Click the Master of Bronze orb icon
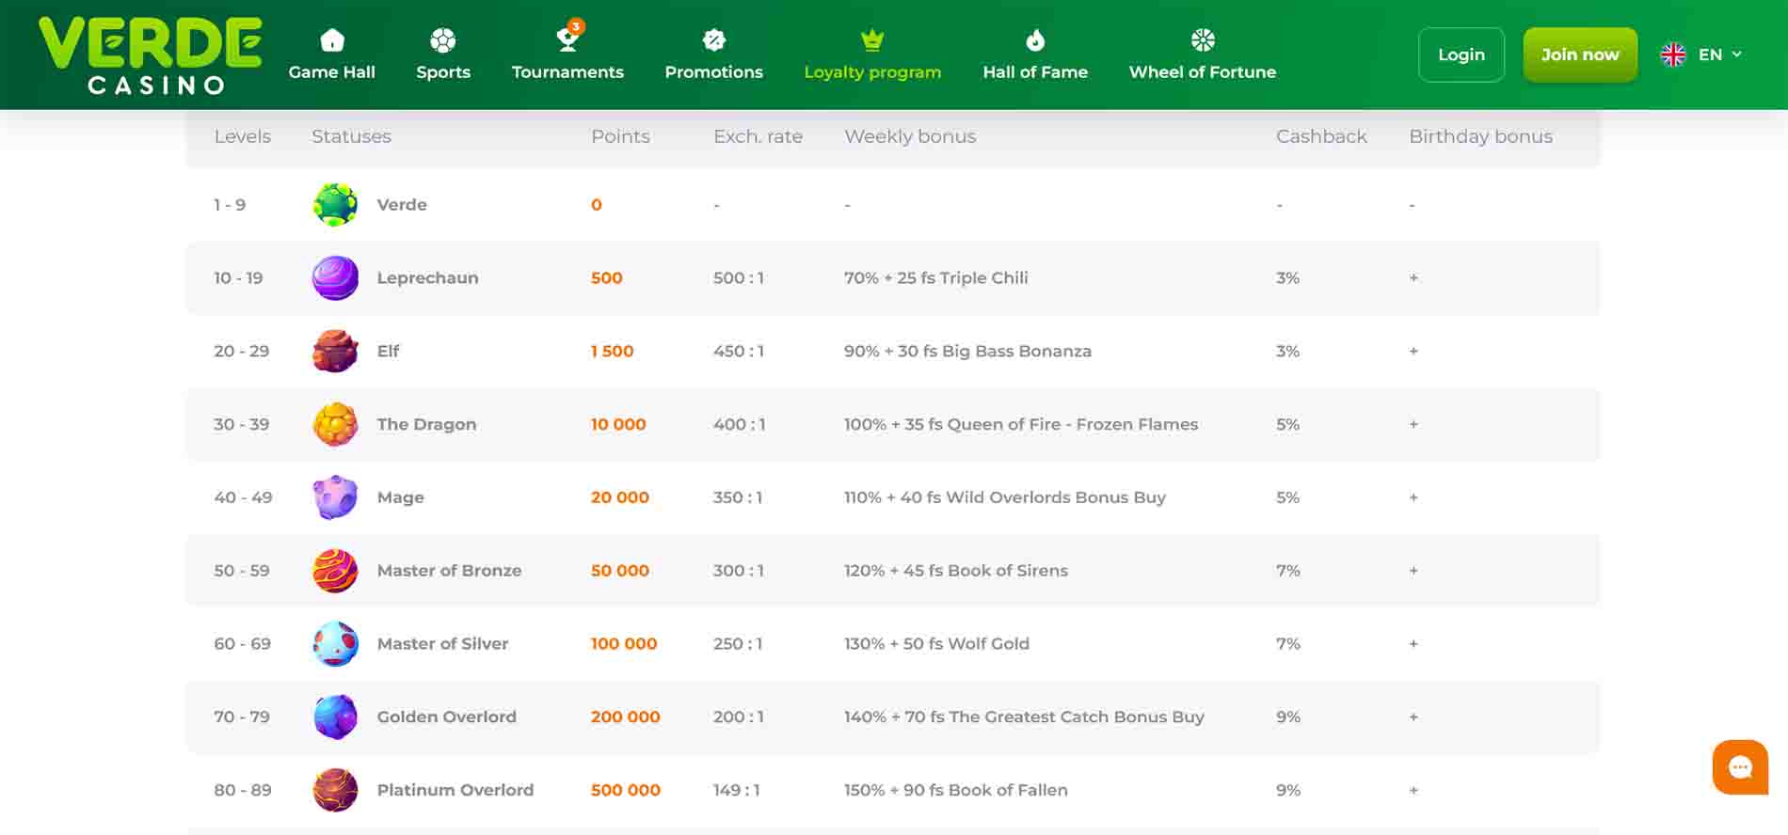 coord(335,571)
